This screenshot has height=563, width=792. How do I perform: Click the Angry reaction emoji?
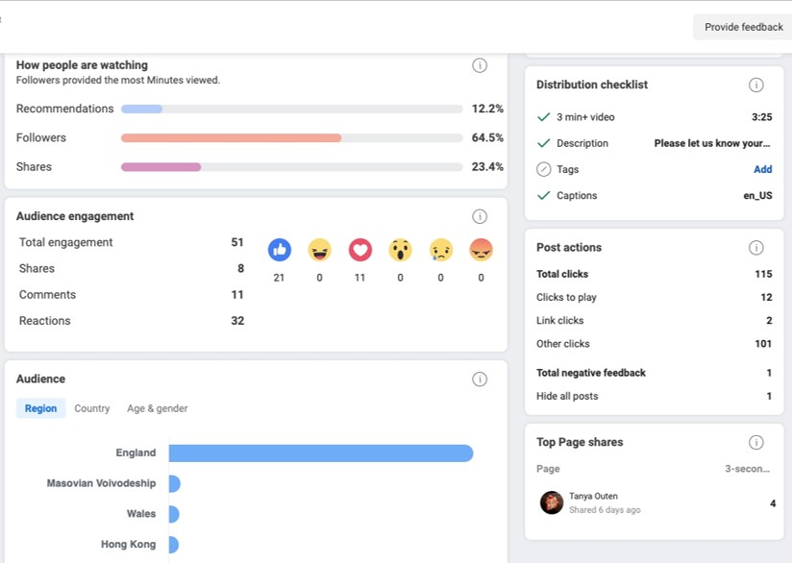481,250
